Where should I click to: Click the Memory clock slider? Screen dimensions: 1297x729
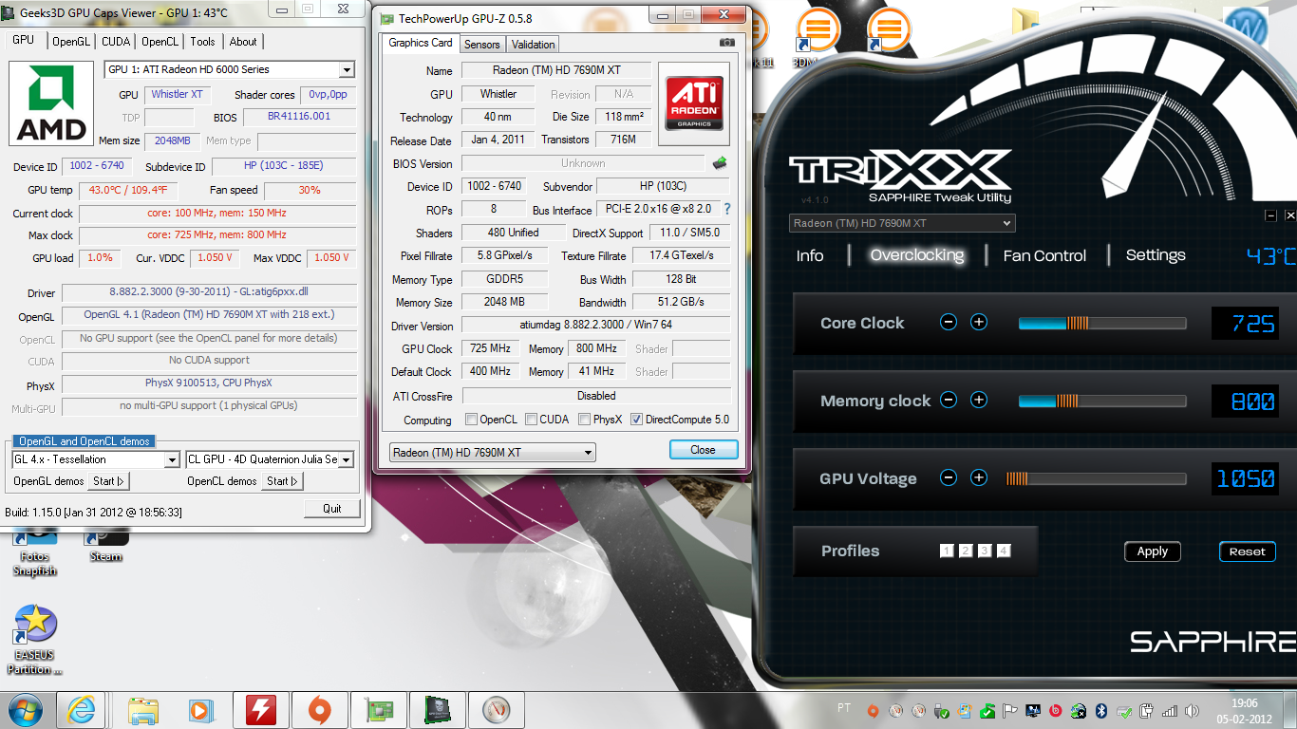pos(1101,401)
